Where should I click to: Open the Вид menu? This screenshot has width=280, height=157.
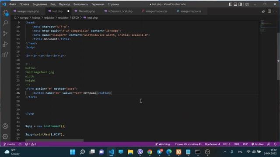click(53, 4)
